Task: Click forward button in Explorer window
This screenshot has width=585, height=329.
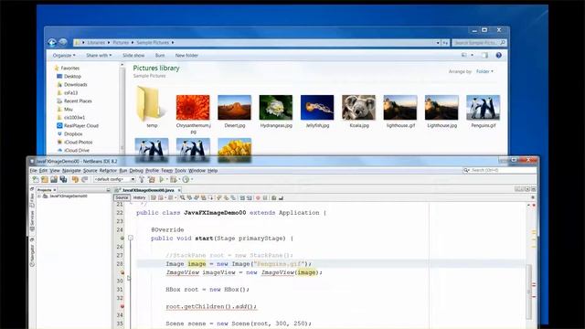Action: click(x=63, y=43)
